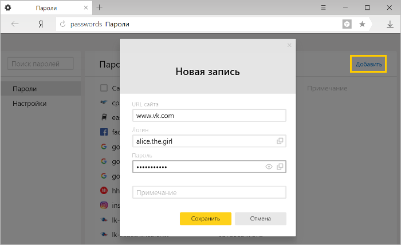The height and width of the screenshot is (245, 401).
Task: Close the Новая запись dialog with X
Action: click(x=289, y=45)
